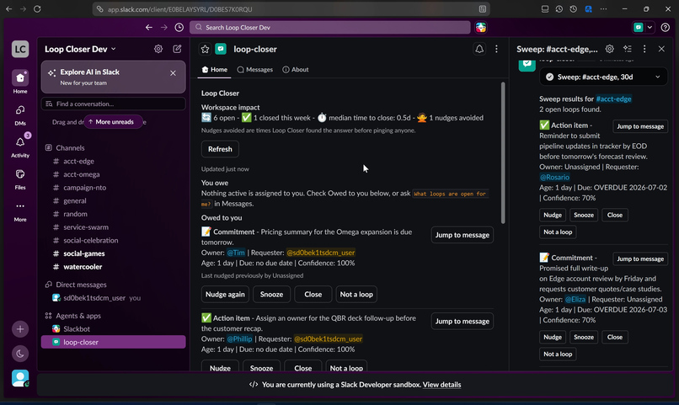Click the main Home view scrollbar
Viewport: 679px width, 405px height.
[503, 152]
